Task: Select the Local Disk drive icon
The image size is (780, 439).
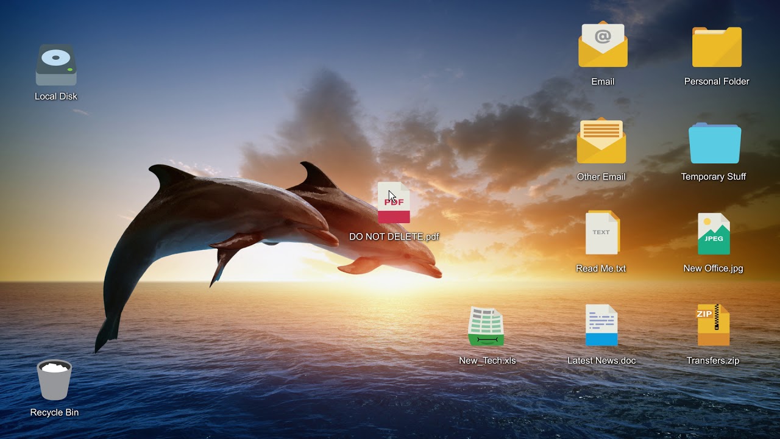Action: coord(56,65)
